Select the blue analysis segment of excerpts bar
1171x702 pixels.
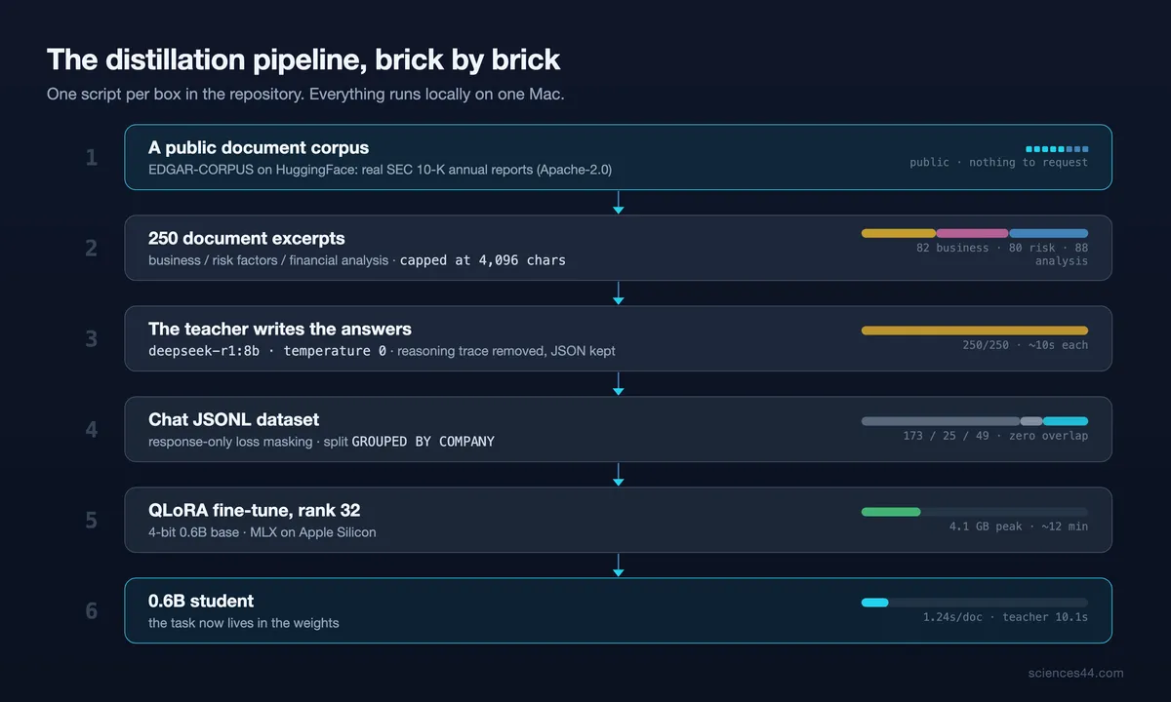(x=1049, y=233)
